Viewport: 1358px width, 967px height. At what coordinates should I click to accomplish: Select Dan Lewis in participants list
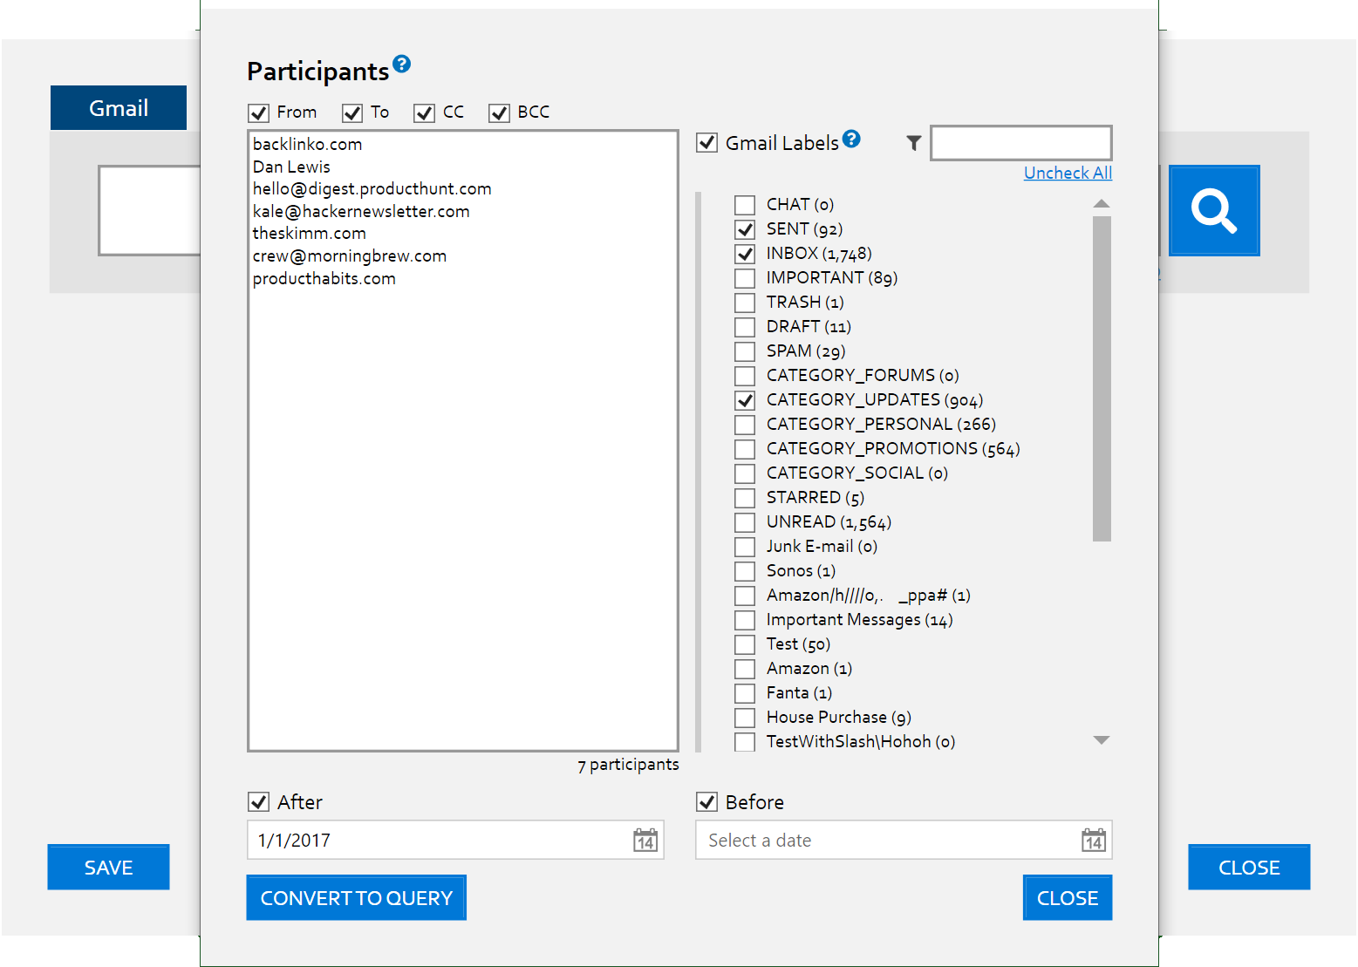(x=291, y=167)
